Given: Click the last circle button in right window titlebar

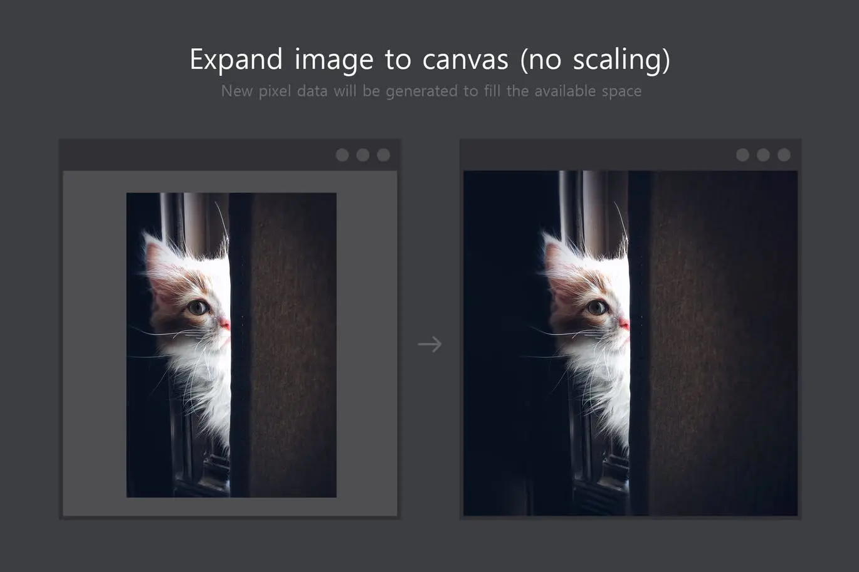Looking at the screenshot, I should click(784, 155).
